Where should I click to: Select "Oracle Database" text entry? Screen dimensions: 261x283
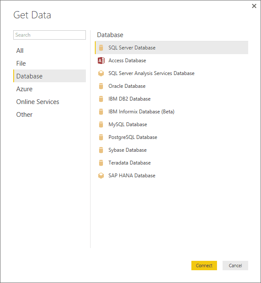pos(127,86)
